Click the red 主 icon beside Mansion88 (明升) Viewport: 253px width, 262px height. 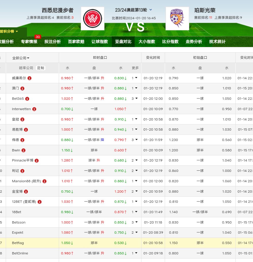tap(45, 181)
